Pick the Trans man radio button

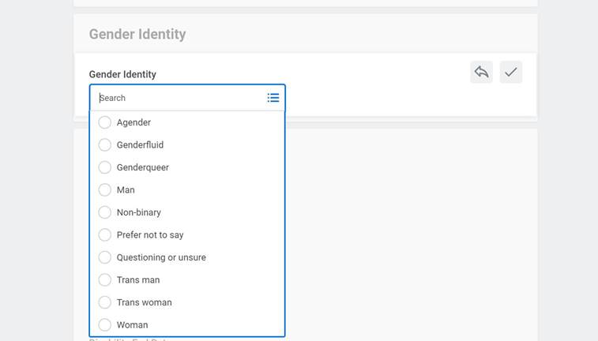point(104,280)
